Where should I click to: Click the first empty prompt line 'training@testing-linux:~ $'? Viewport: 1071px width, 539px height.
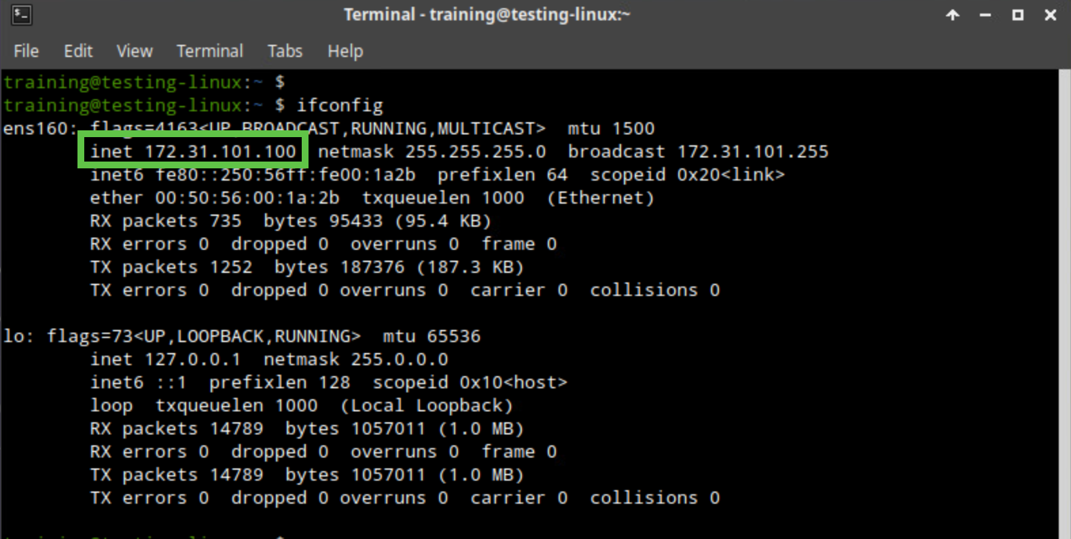[144, 82]
